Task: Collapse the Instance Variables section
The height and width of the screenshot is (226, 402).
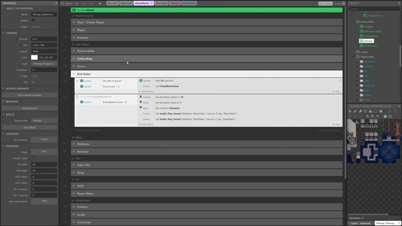Action: (x=3, y=89)
